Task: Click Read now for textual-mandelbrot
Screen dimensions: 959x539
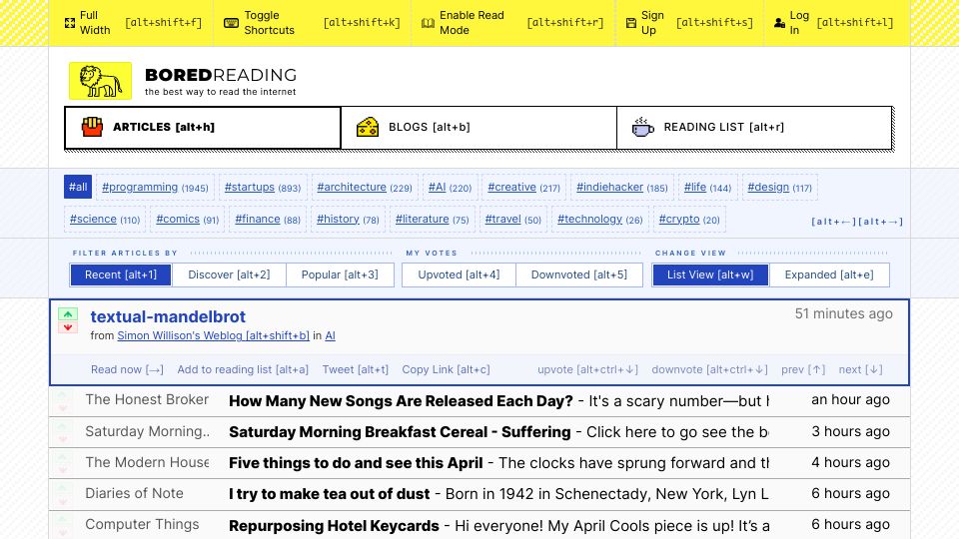Action: click(x=127, y=369)
